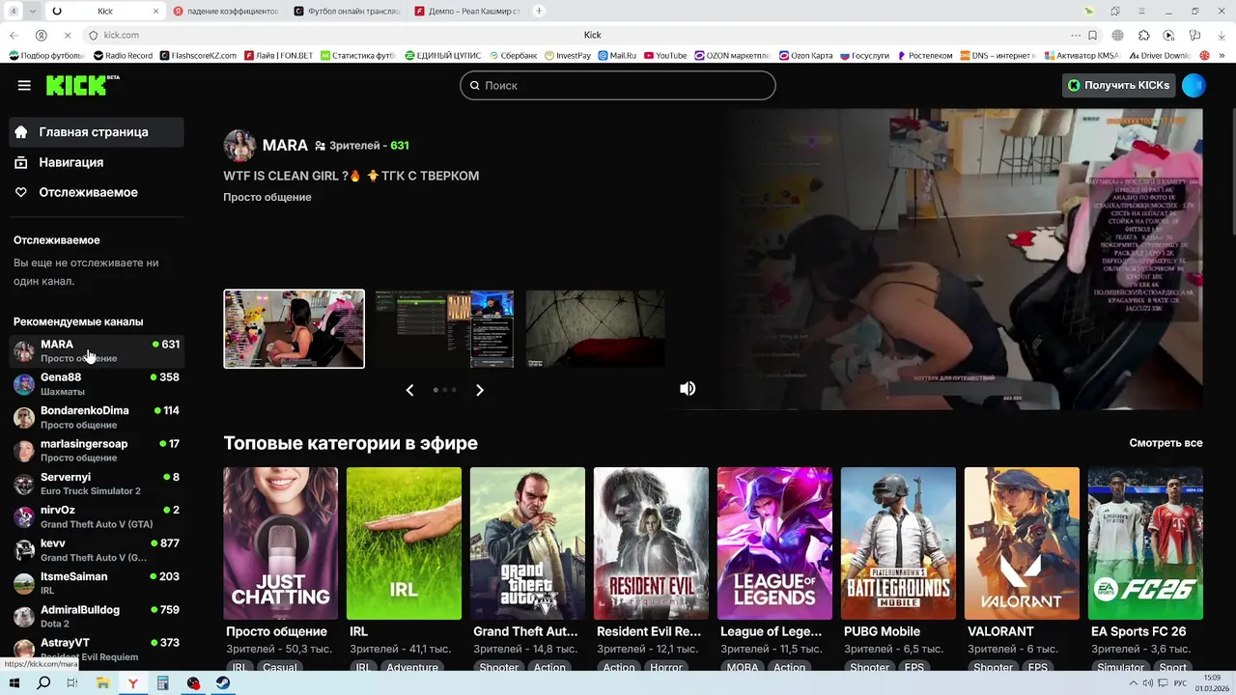Click the three dots in address bar
Screen dimensions: 1236x695
pos(1076,35)
